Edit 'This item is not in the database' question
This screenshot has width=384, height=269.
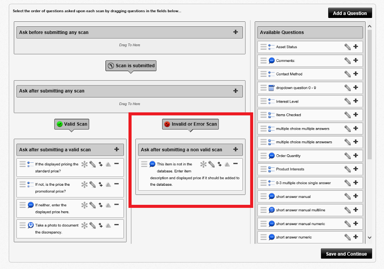pyautogui.click(x=211, y=164)
